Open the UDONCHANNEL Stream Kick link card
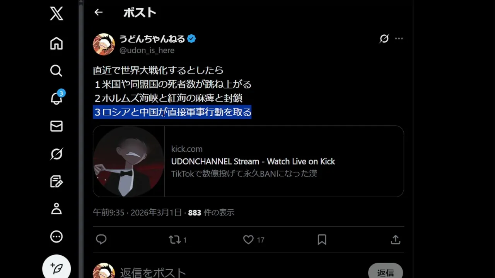 tap(248, 161)
